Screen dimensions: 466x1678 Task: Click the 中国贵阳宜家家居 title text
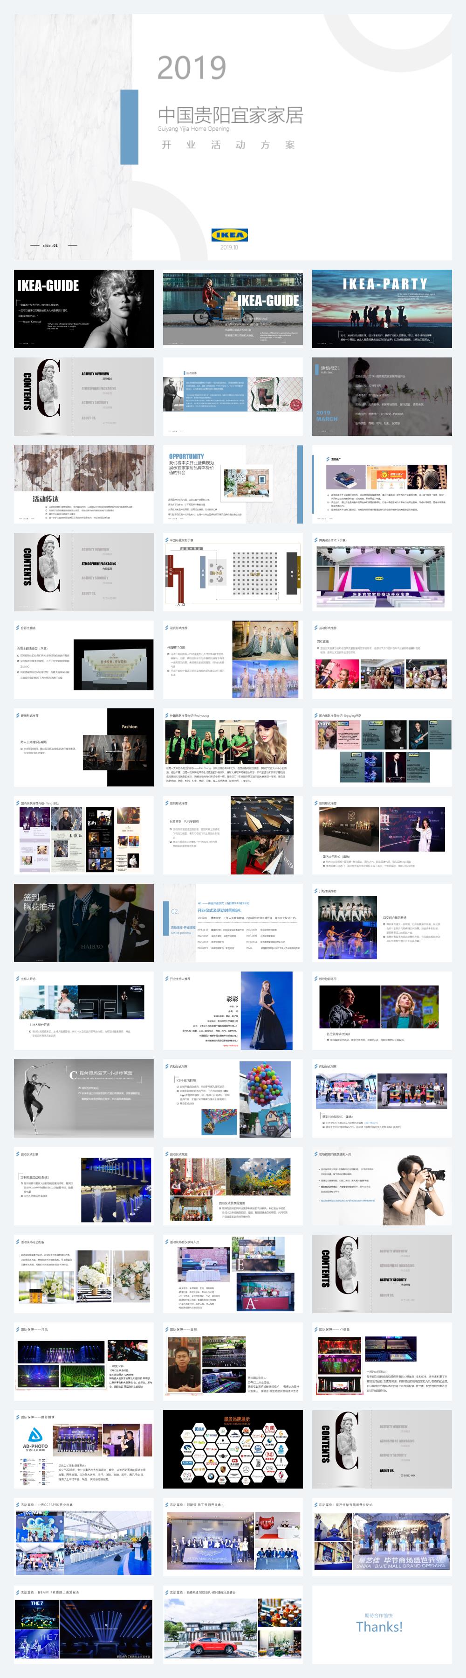[230, 115]
